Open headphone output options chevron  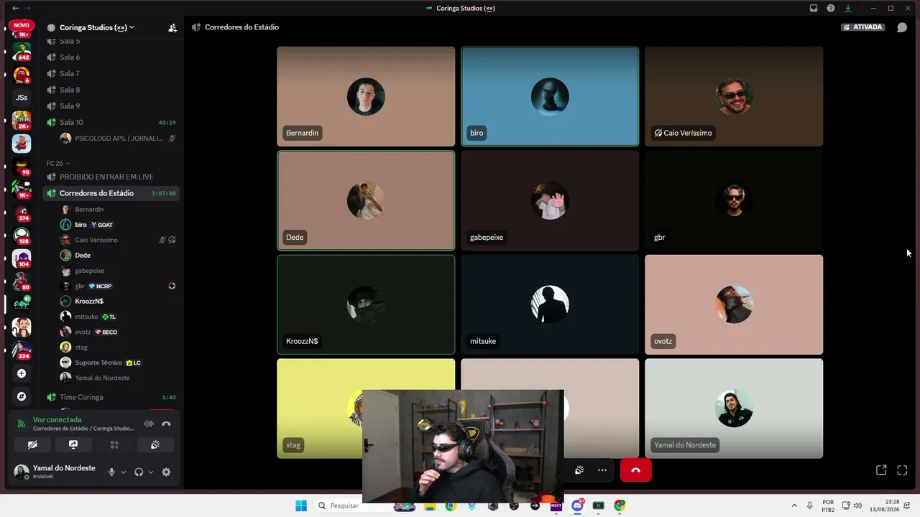point(151,472)
